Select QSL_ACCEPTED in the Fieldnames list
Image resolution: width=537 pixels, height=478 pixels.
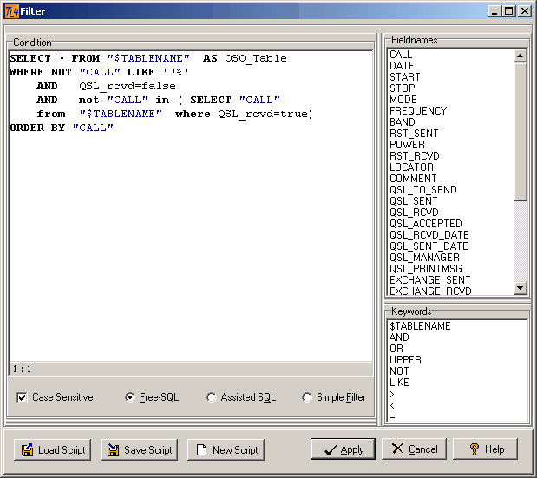[426, 224]
